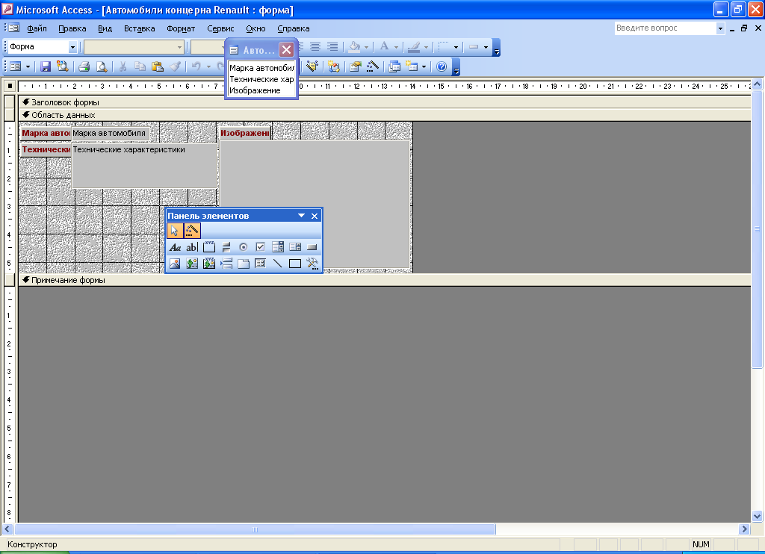Select the Text Box tool (ab|)
The height and width of the screenshot is (554, 765).
click(x=192, y=247)
